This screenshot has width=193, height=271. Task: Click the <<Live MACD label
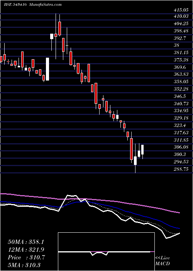point(163,261)
